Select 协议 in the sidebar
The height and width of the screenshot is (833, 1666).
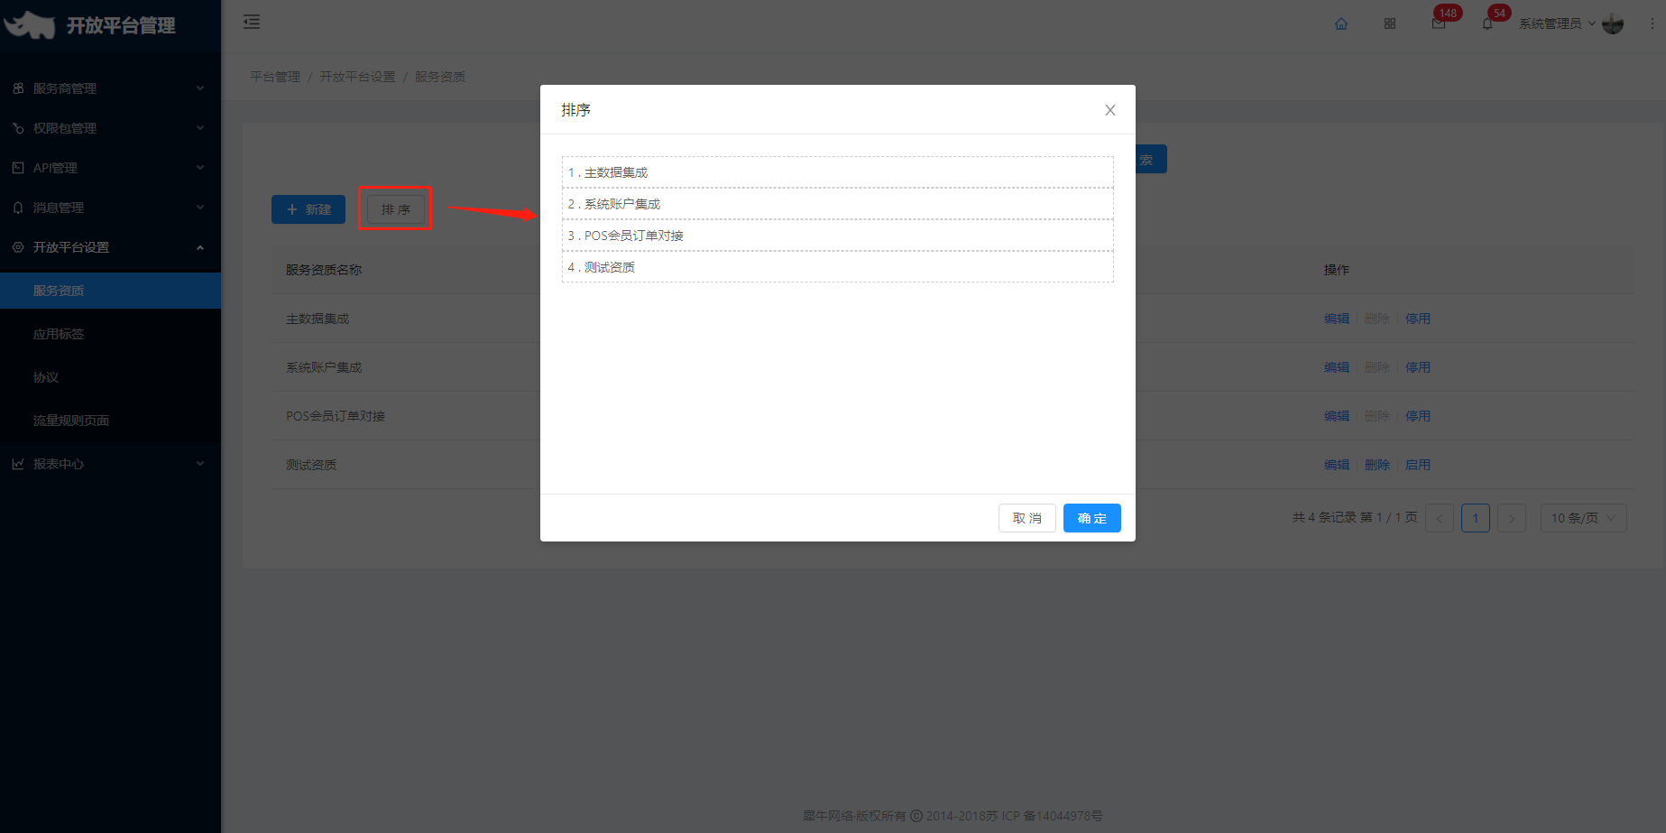tap(110, 377)
